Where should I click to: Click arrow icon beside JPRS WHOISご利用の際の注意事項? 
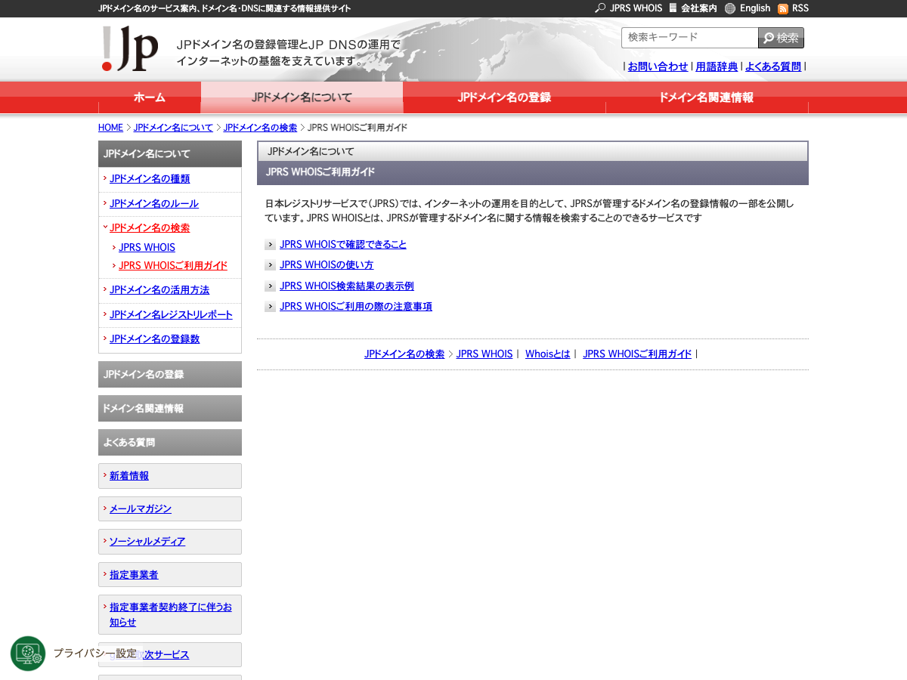tap(270, 307)
